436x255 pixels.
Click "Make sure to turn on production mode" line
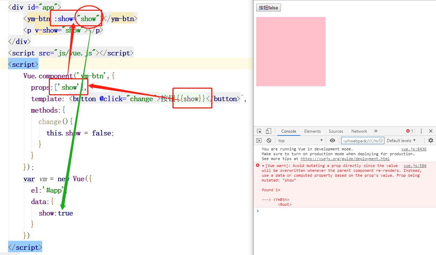coord(338,154)
